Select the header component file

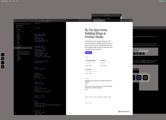tap(19, 36)
